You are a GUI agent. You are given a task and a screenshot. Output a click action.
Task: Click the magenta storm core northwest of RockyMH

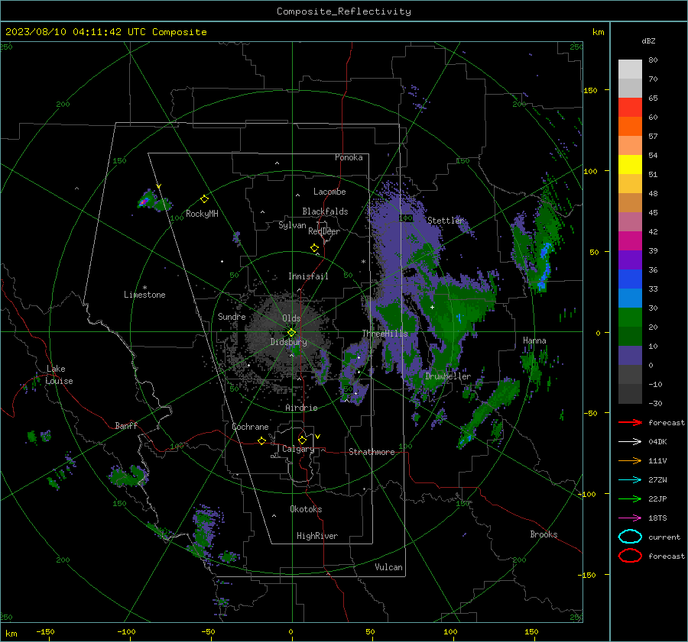tap(144, 202)
